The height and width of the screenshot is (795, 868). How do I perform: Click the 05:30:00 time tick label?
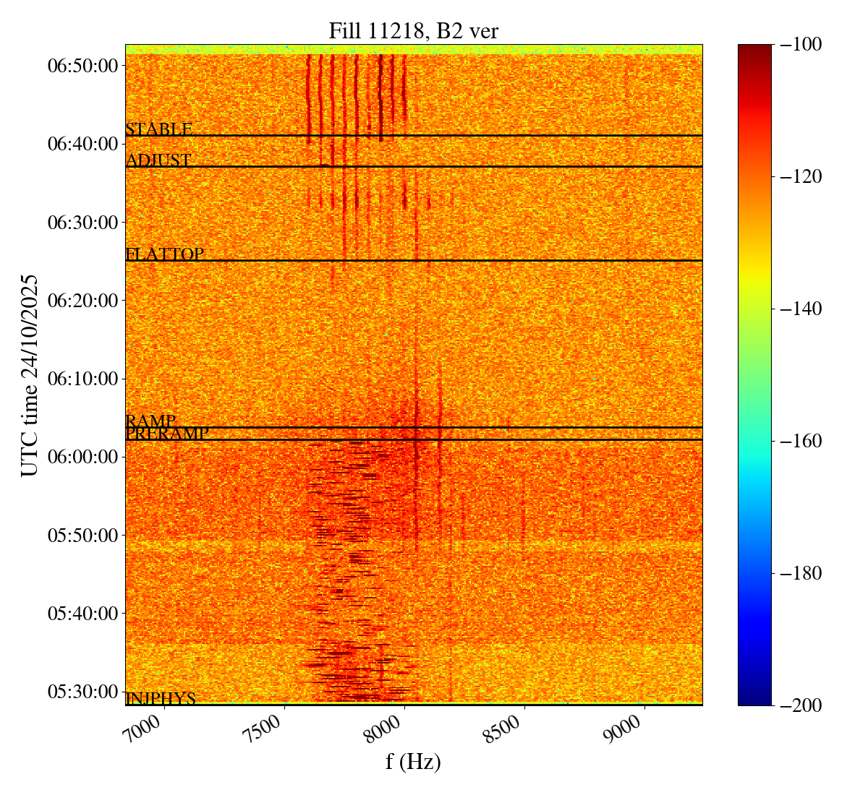pyautogui.click(x=82, y=692)
